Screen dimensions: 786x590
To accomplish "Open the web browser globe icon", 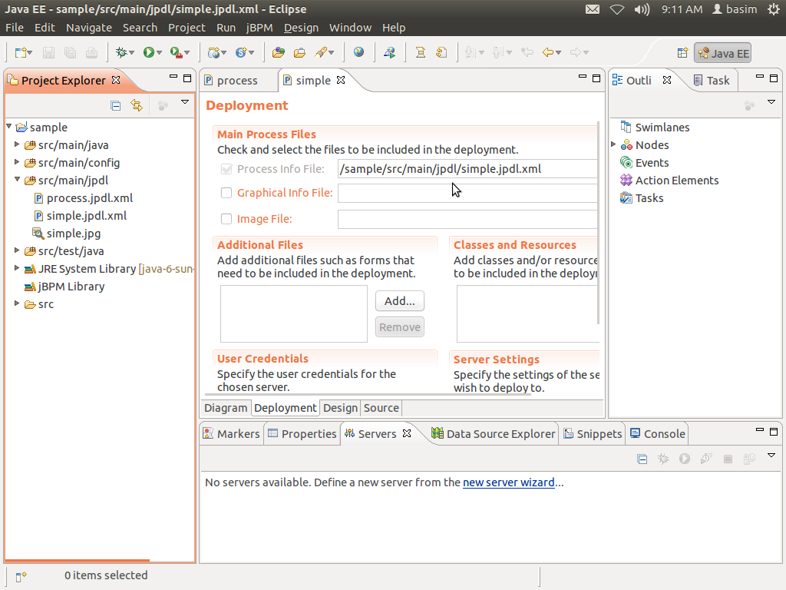I will coord(358,52).
